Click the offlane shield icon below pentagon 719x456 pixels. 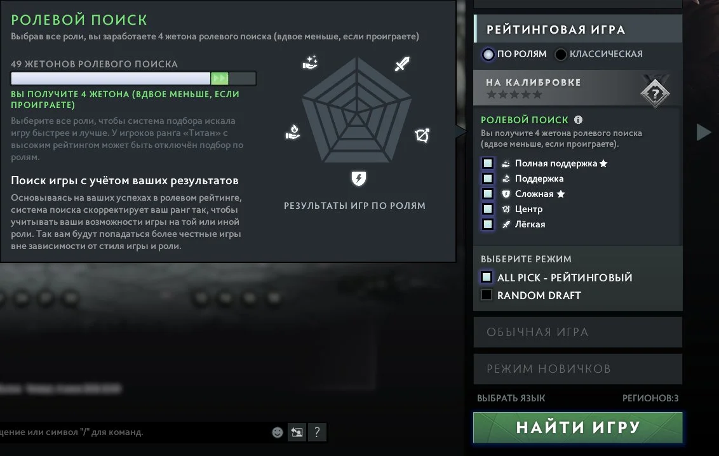(x=359, y=178)
